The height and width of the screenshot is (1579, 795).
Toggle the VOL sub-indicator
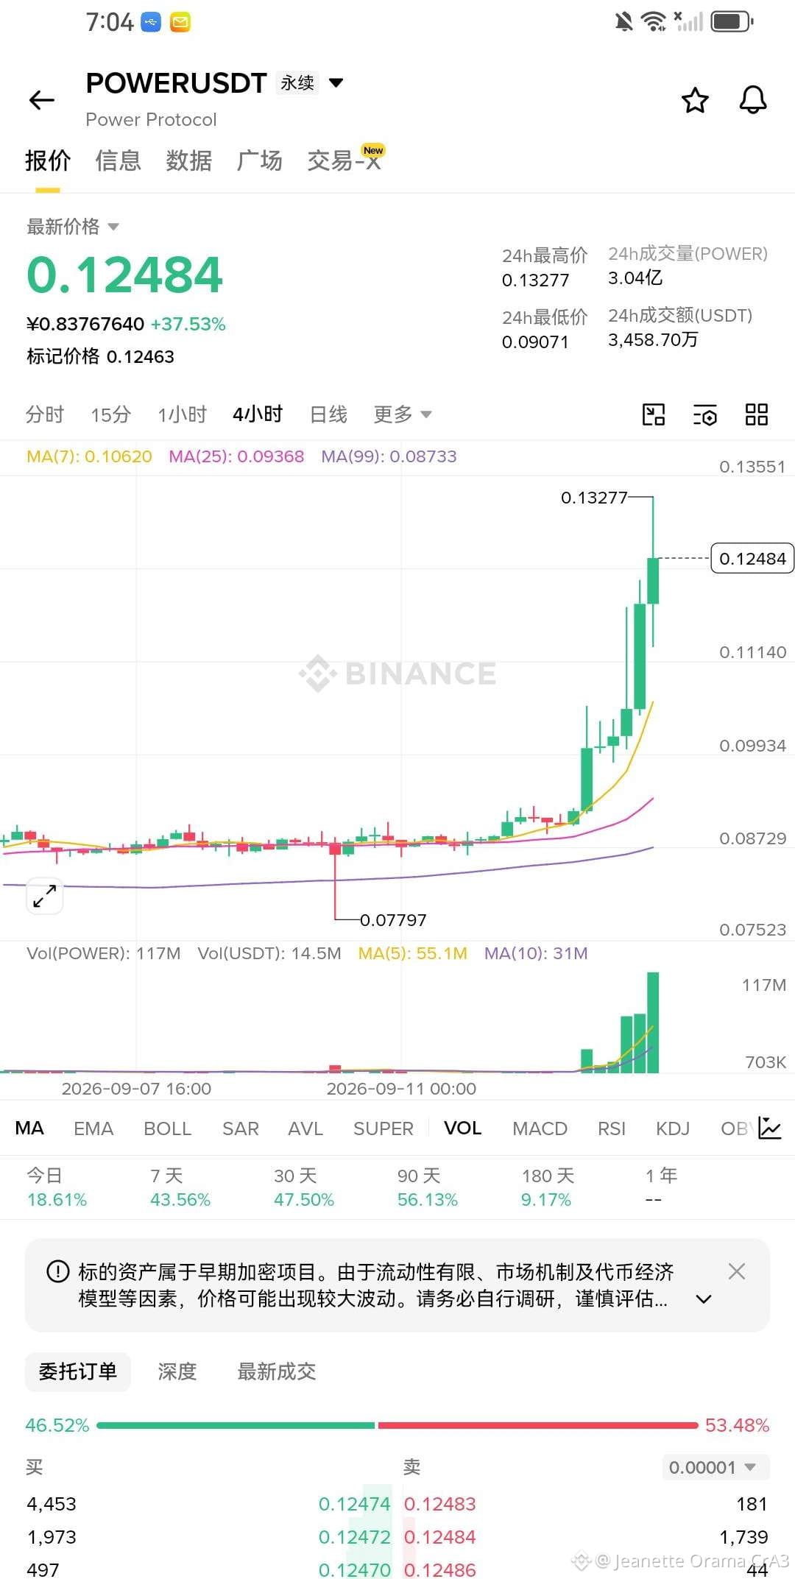(x=462, y=1128)
